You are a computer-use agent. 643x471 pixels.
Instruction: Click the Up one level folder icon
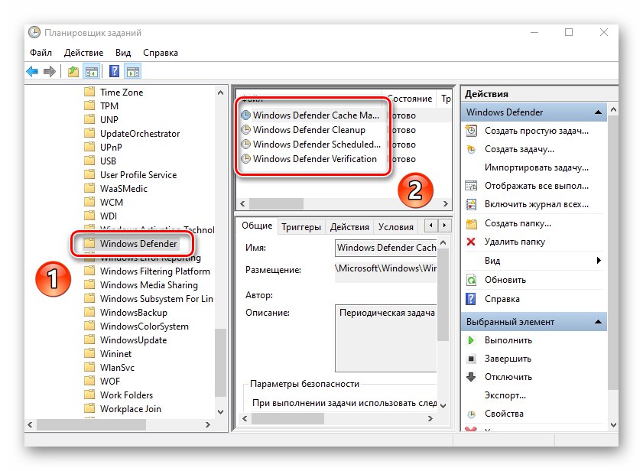(73, 71)
